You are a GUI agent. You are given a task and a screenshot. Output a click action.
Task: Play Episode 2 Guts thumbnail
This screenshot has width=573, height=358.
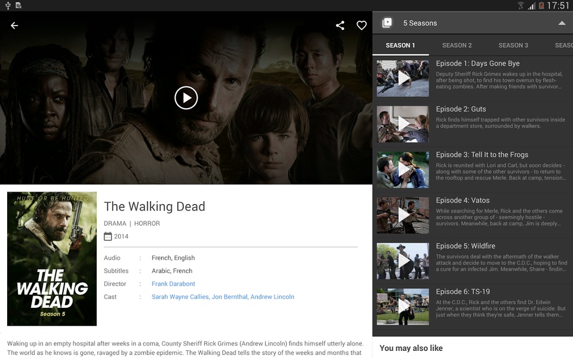coord(403,124)
